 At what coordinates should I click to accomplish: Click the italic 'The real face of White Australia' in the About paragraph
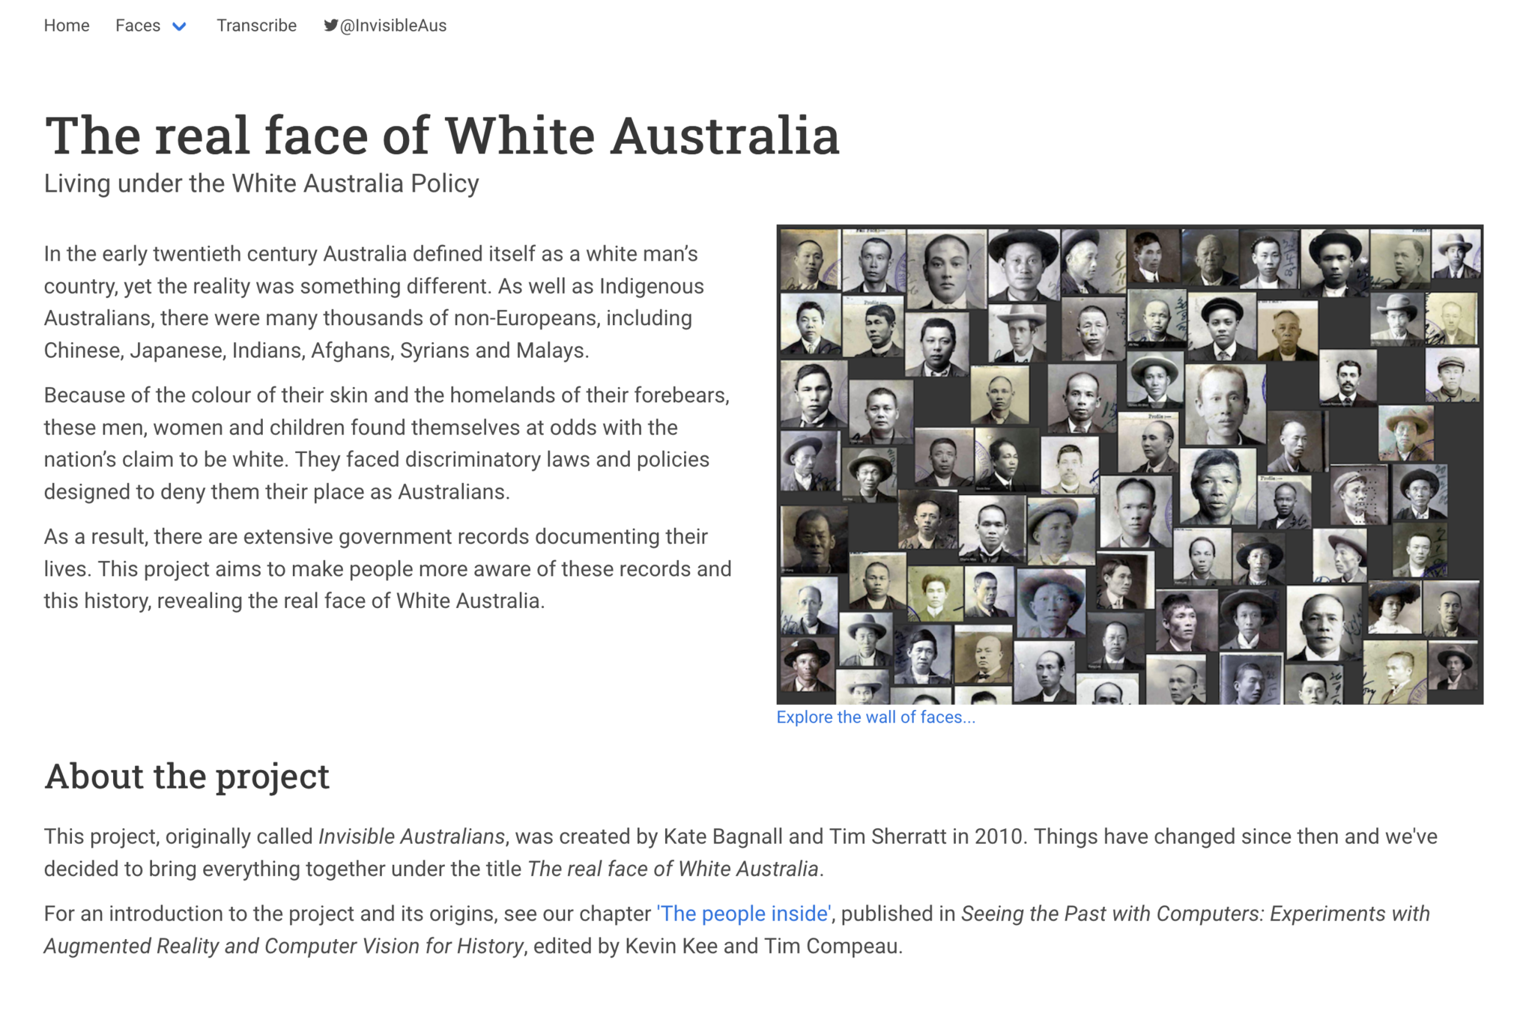(x=672, y=869)
